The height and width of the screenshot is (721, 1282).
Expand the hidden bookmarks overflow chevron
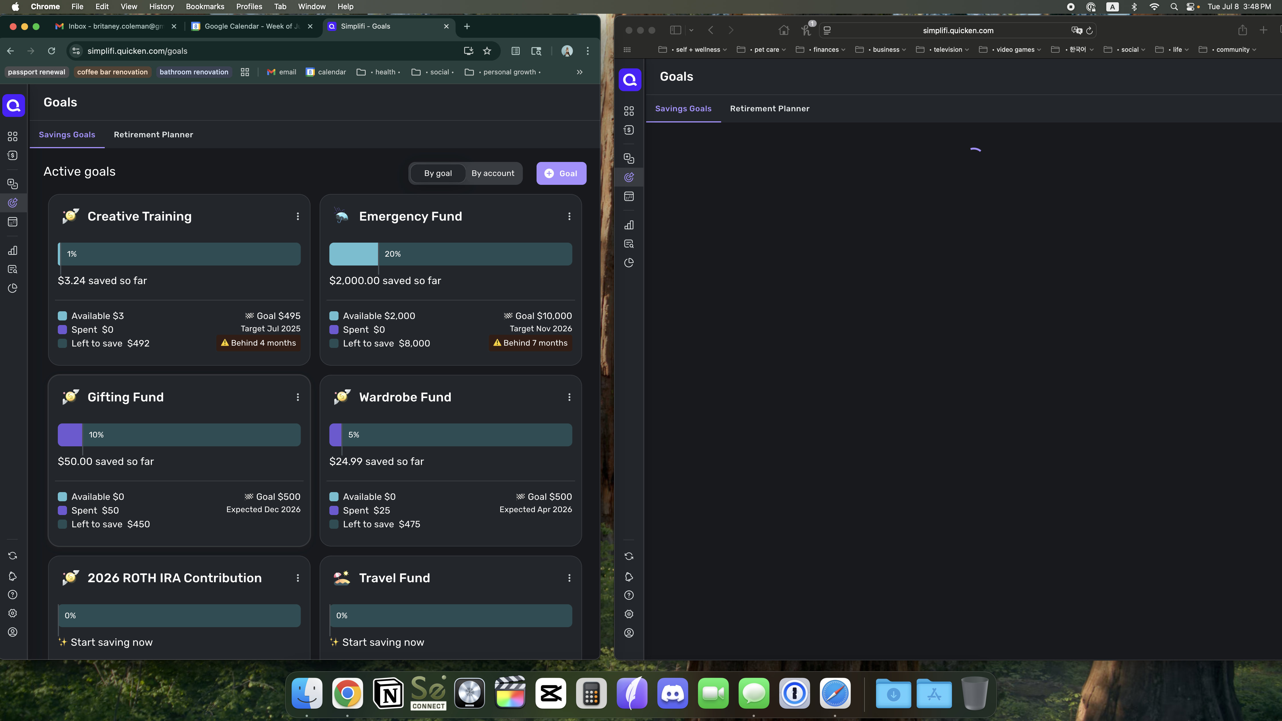580,72
